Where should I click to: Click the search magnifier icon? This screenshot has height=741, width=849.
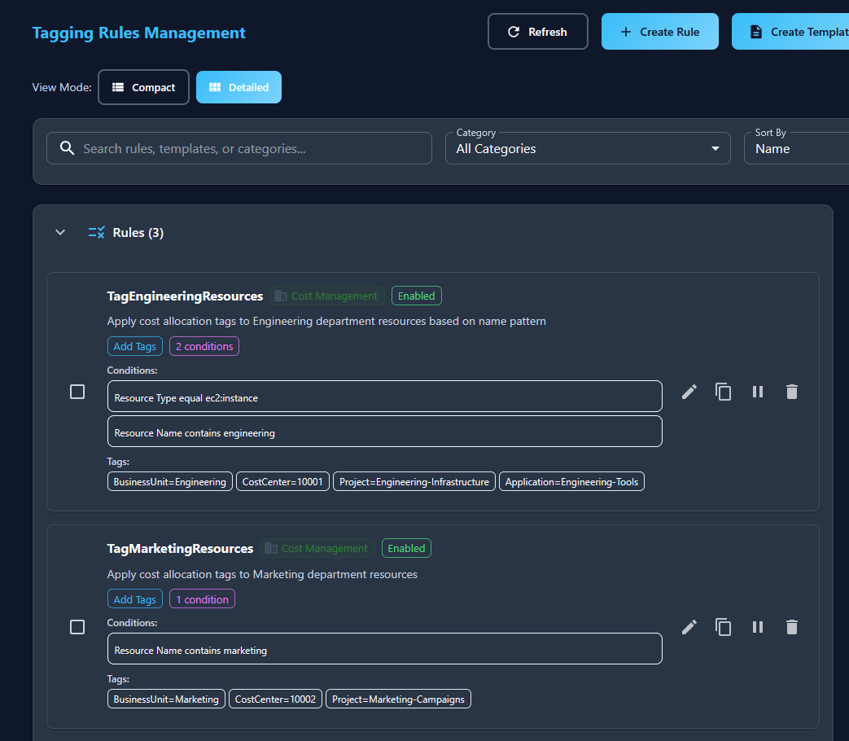click(67, 148)
